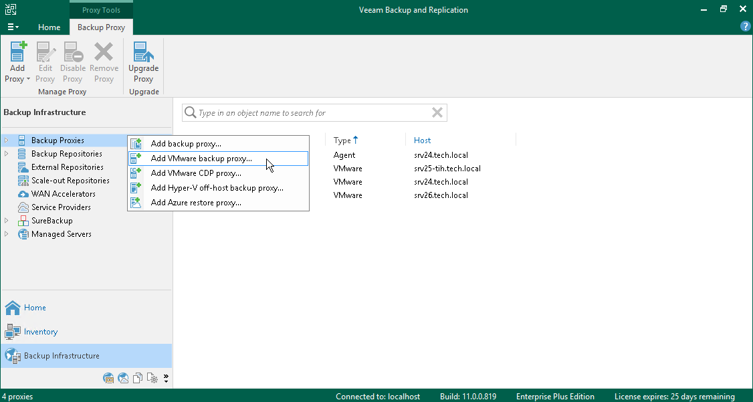The image size is (753, 402).
Task: Select External Repositories node
Action: click(x=67, y=167)
